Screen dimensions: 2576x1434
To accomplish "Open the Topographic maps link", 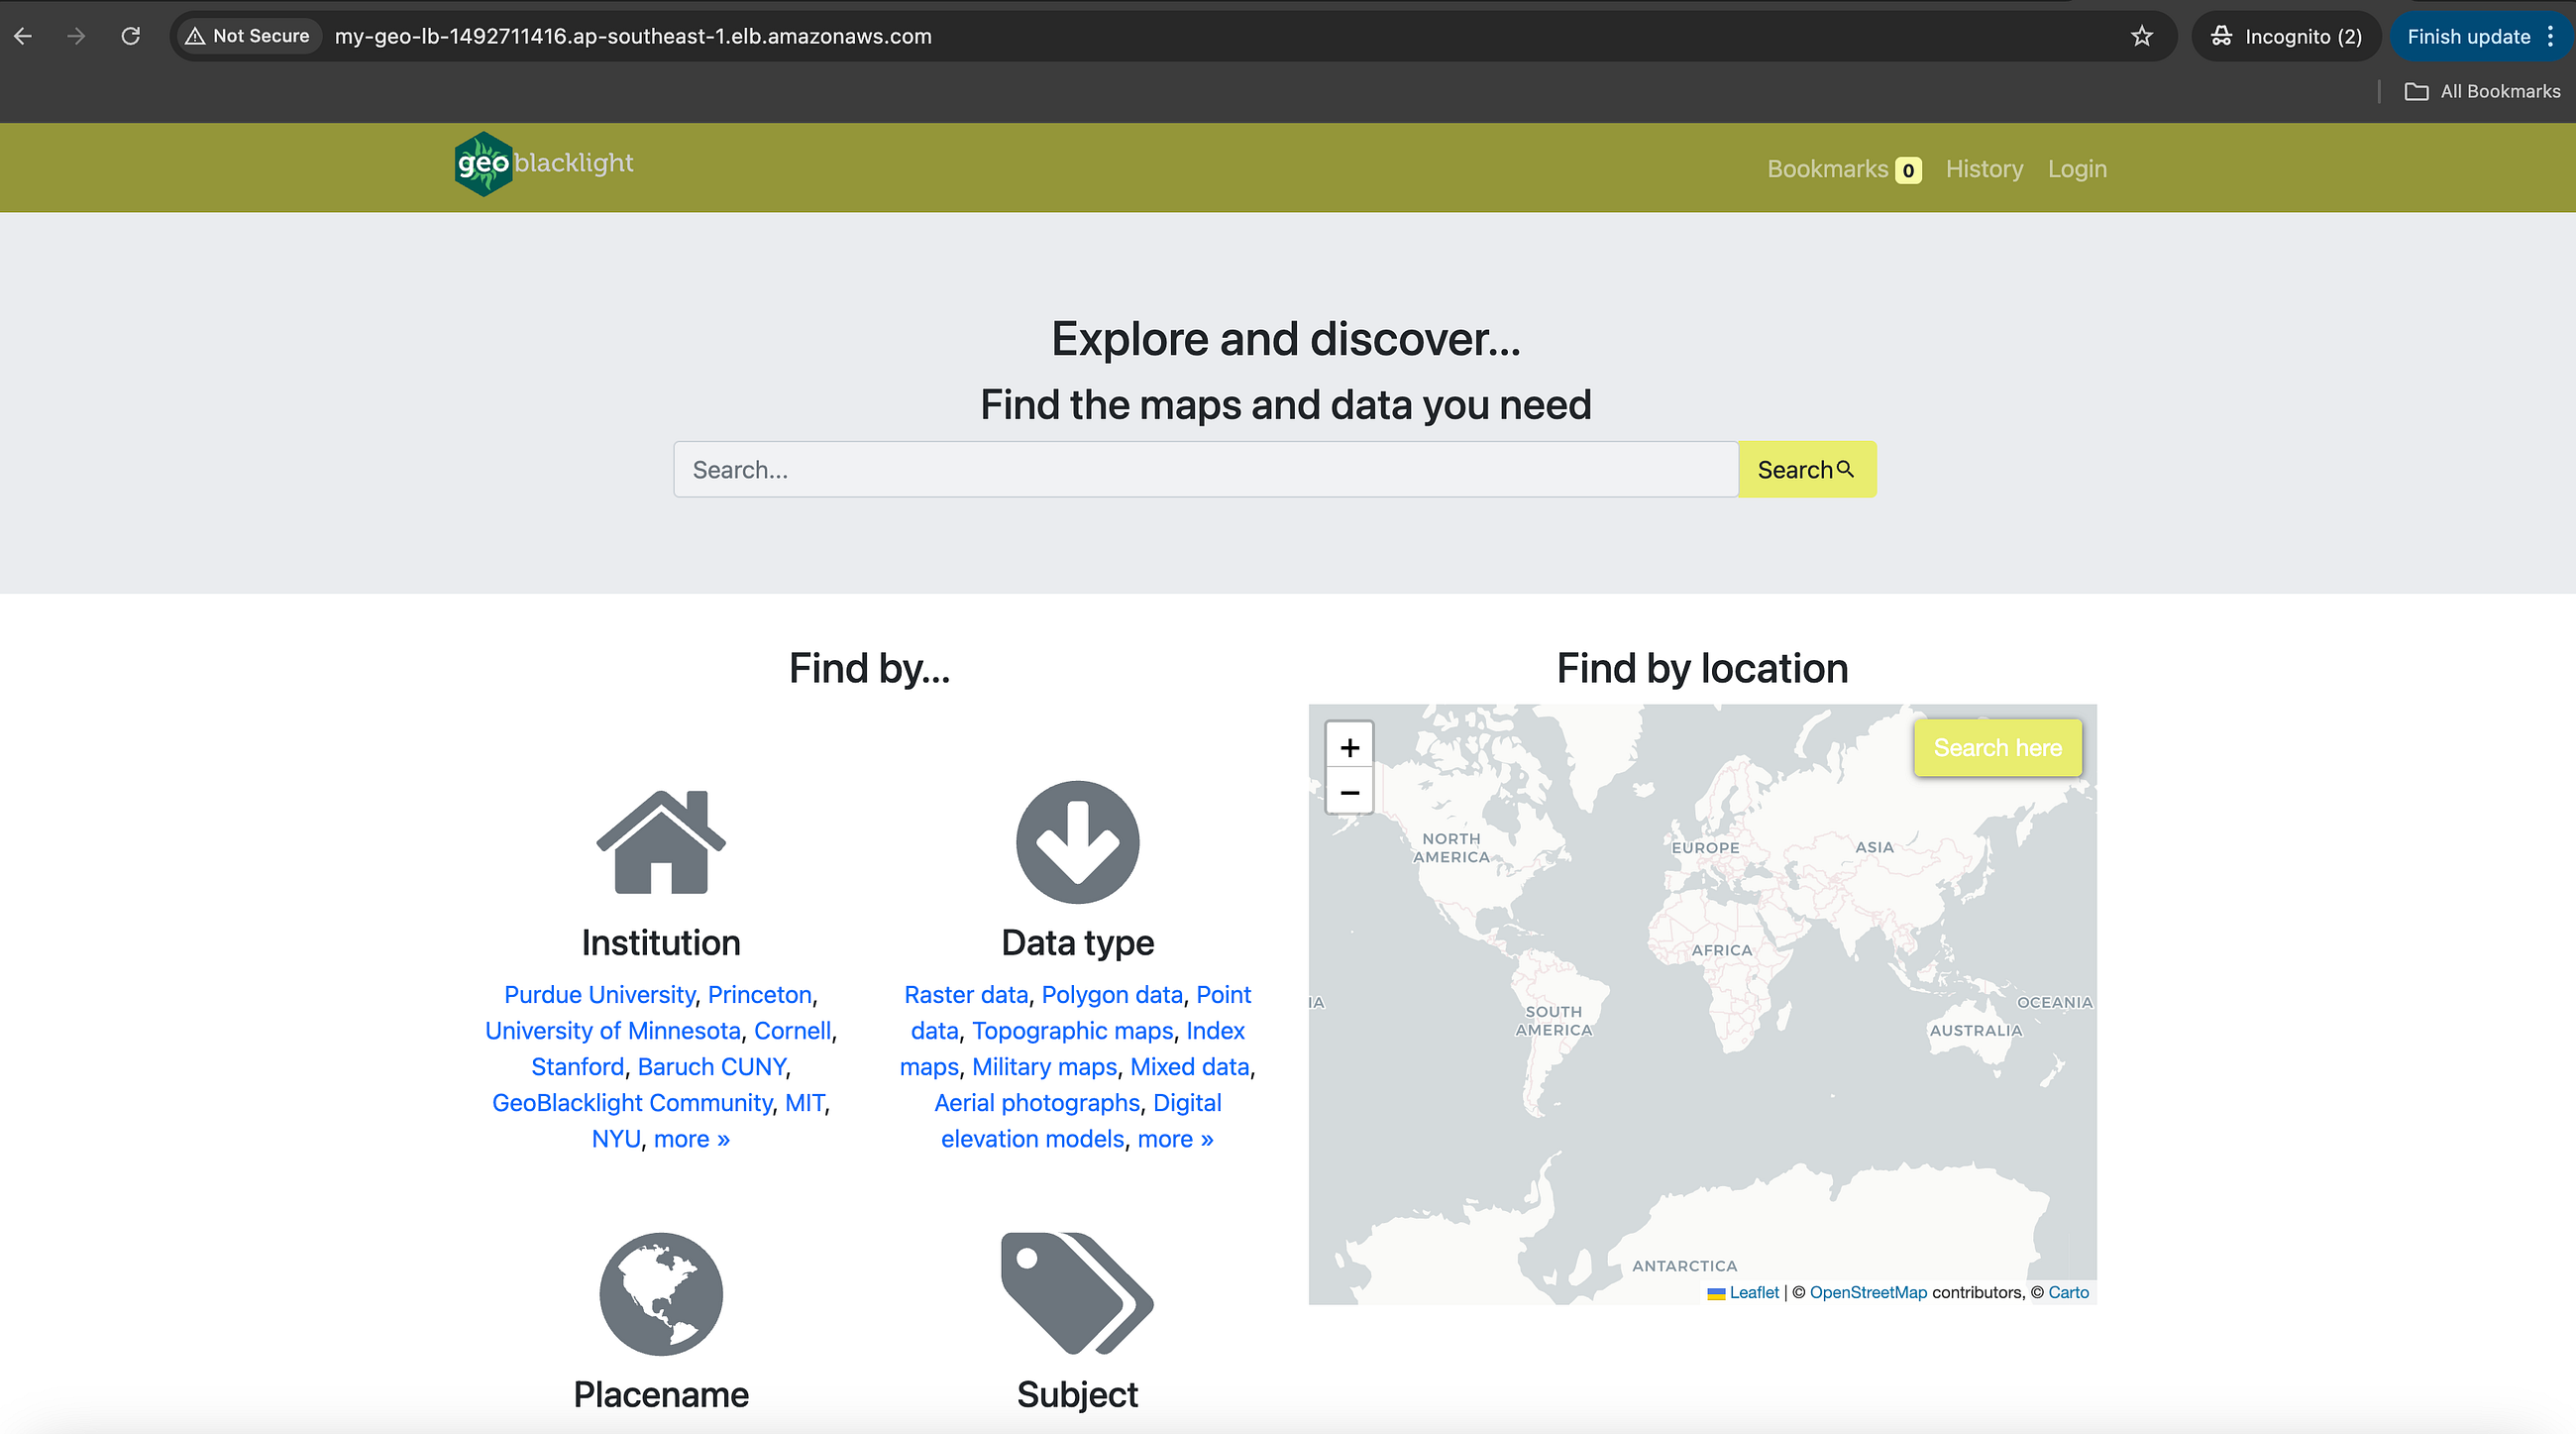I will tap(1073, 1031).
